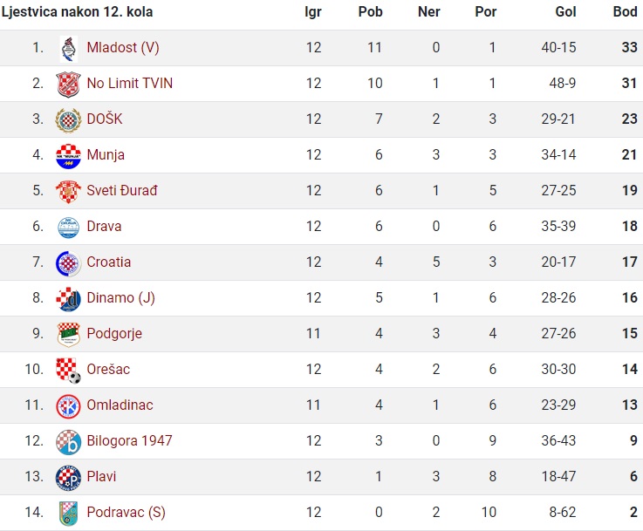Image resolution: width=643 pixels, height=531 pixels.
Task: Open the Plavi team link
Action: [x=101, y=477]
